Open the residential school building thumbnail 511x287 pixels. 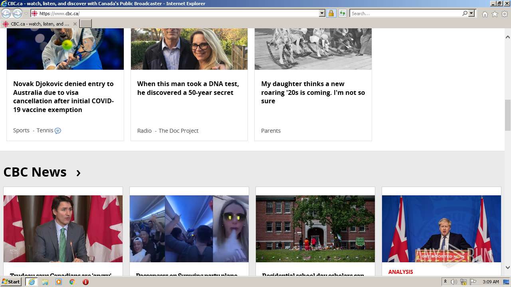point(315,229)
